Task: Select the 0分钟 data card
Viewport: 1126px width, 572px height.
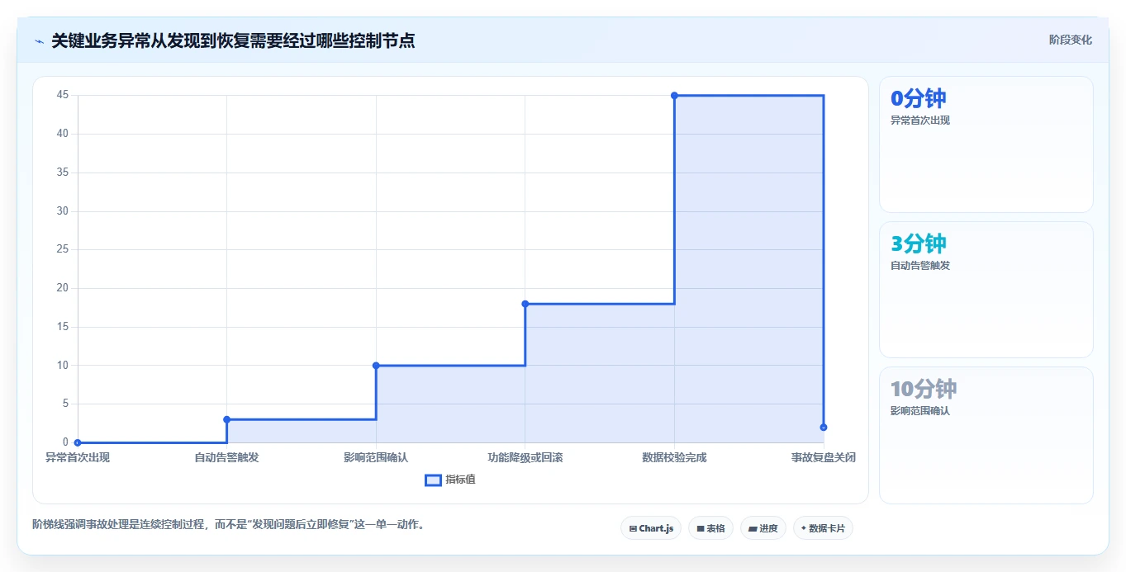Action: point(986,144)
